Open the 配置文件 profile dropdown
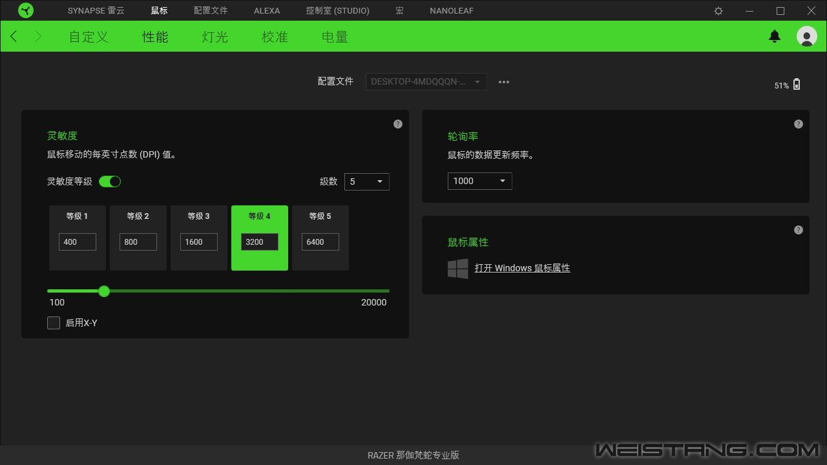The image size is (827, 465). 426,81
